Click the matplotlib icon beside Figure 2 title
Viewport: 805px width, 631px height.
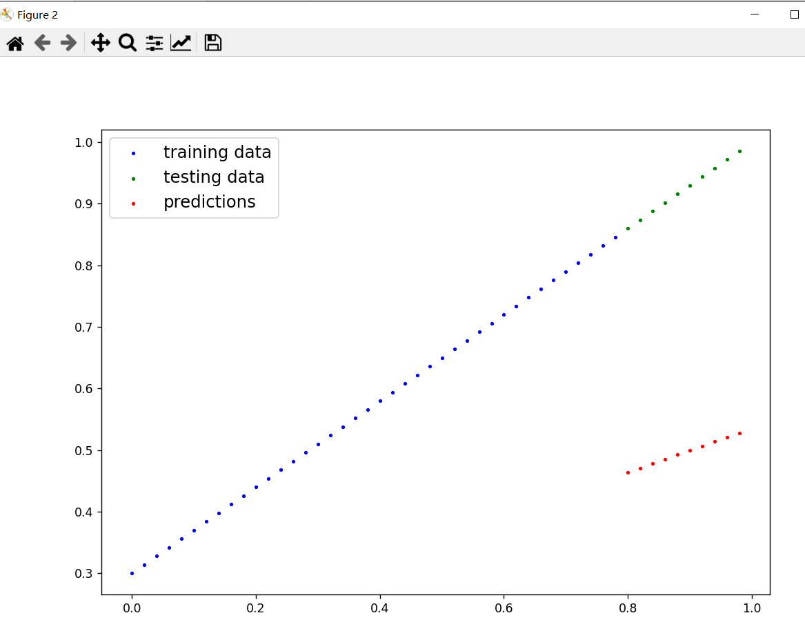[x=6, y=14]
